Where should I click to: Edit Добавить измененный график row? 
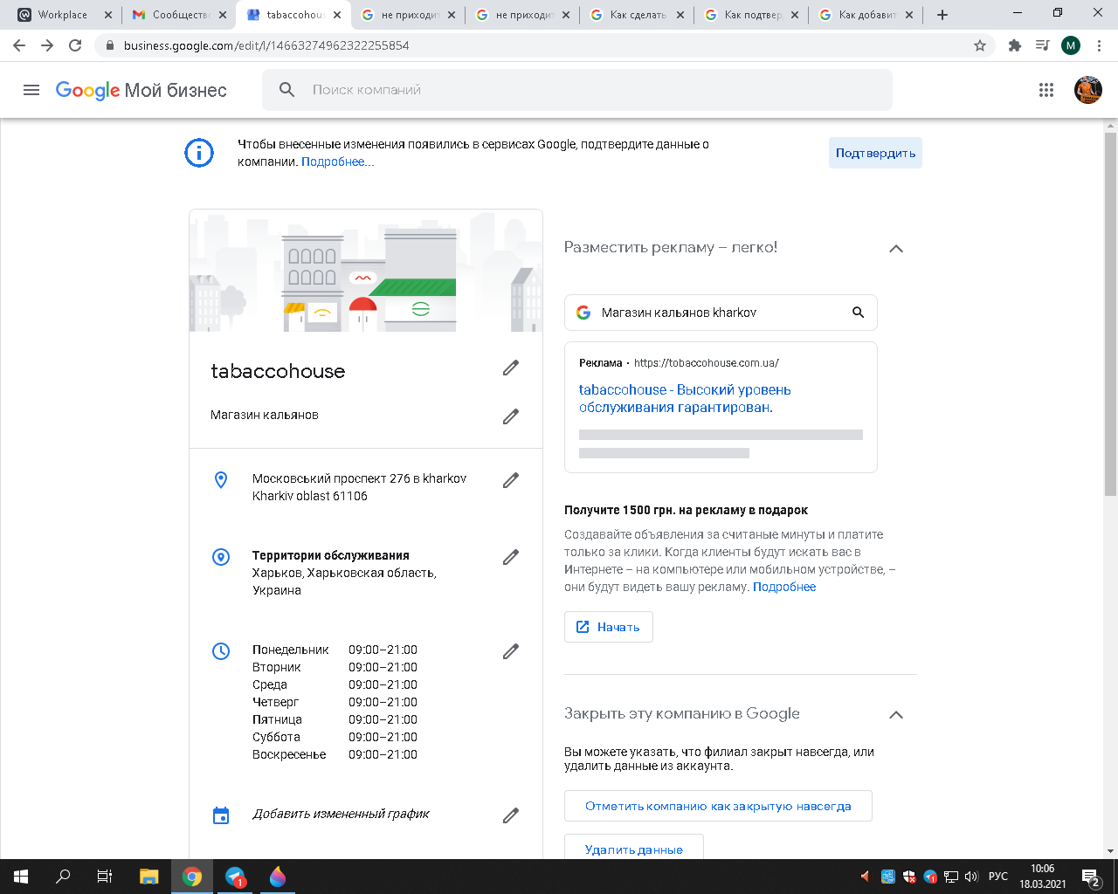[511, 815]
